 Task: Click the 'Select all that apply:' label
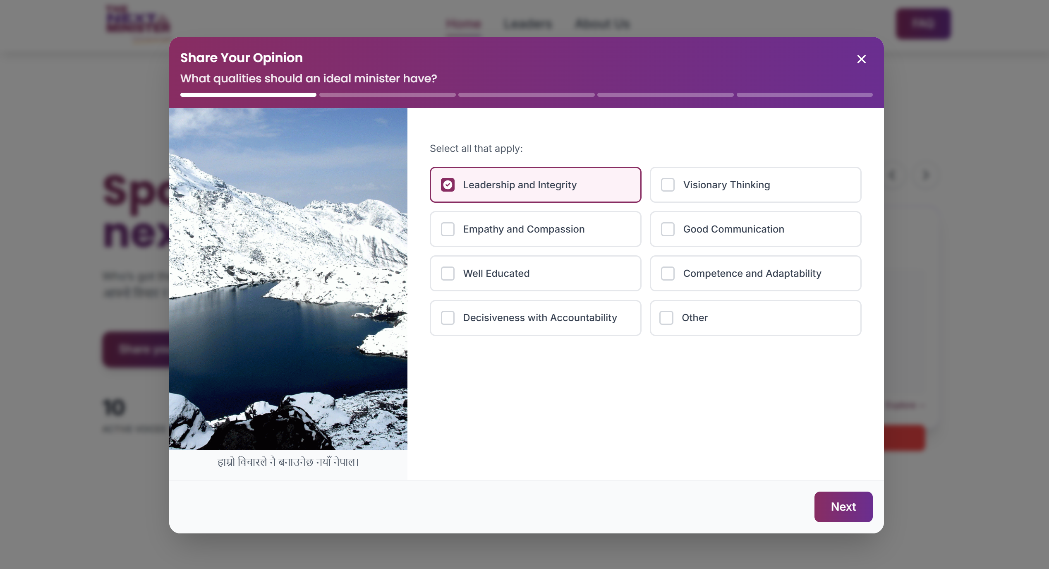(x=476, y=148)
